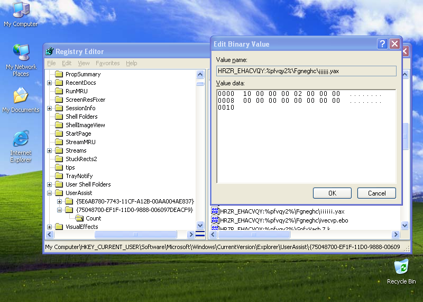Click the ScreenResFixer folder icon
423x302 pixels.
[59, 100]
